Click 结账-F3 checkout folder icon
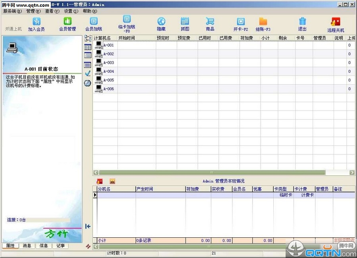 263,22
